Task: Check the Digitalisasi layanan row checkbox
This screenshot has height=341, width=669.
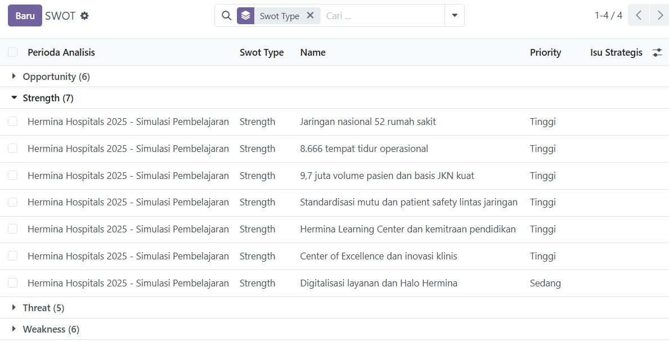Action: pyautogui.click(x=13, y=283)
